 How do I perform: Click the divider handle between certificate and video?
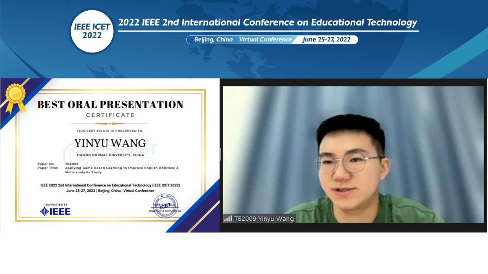[220, 154]
